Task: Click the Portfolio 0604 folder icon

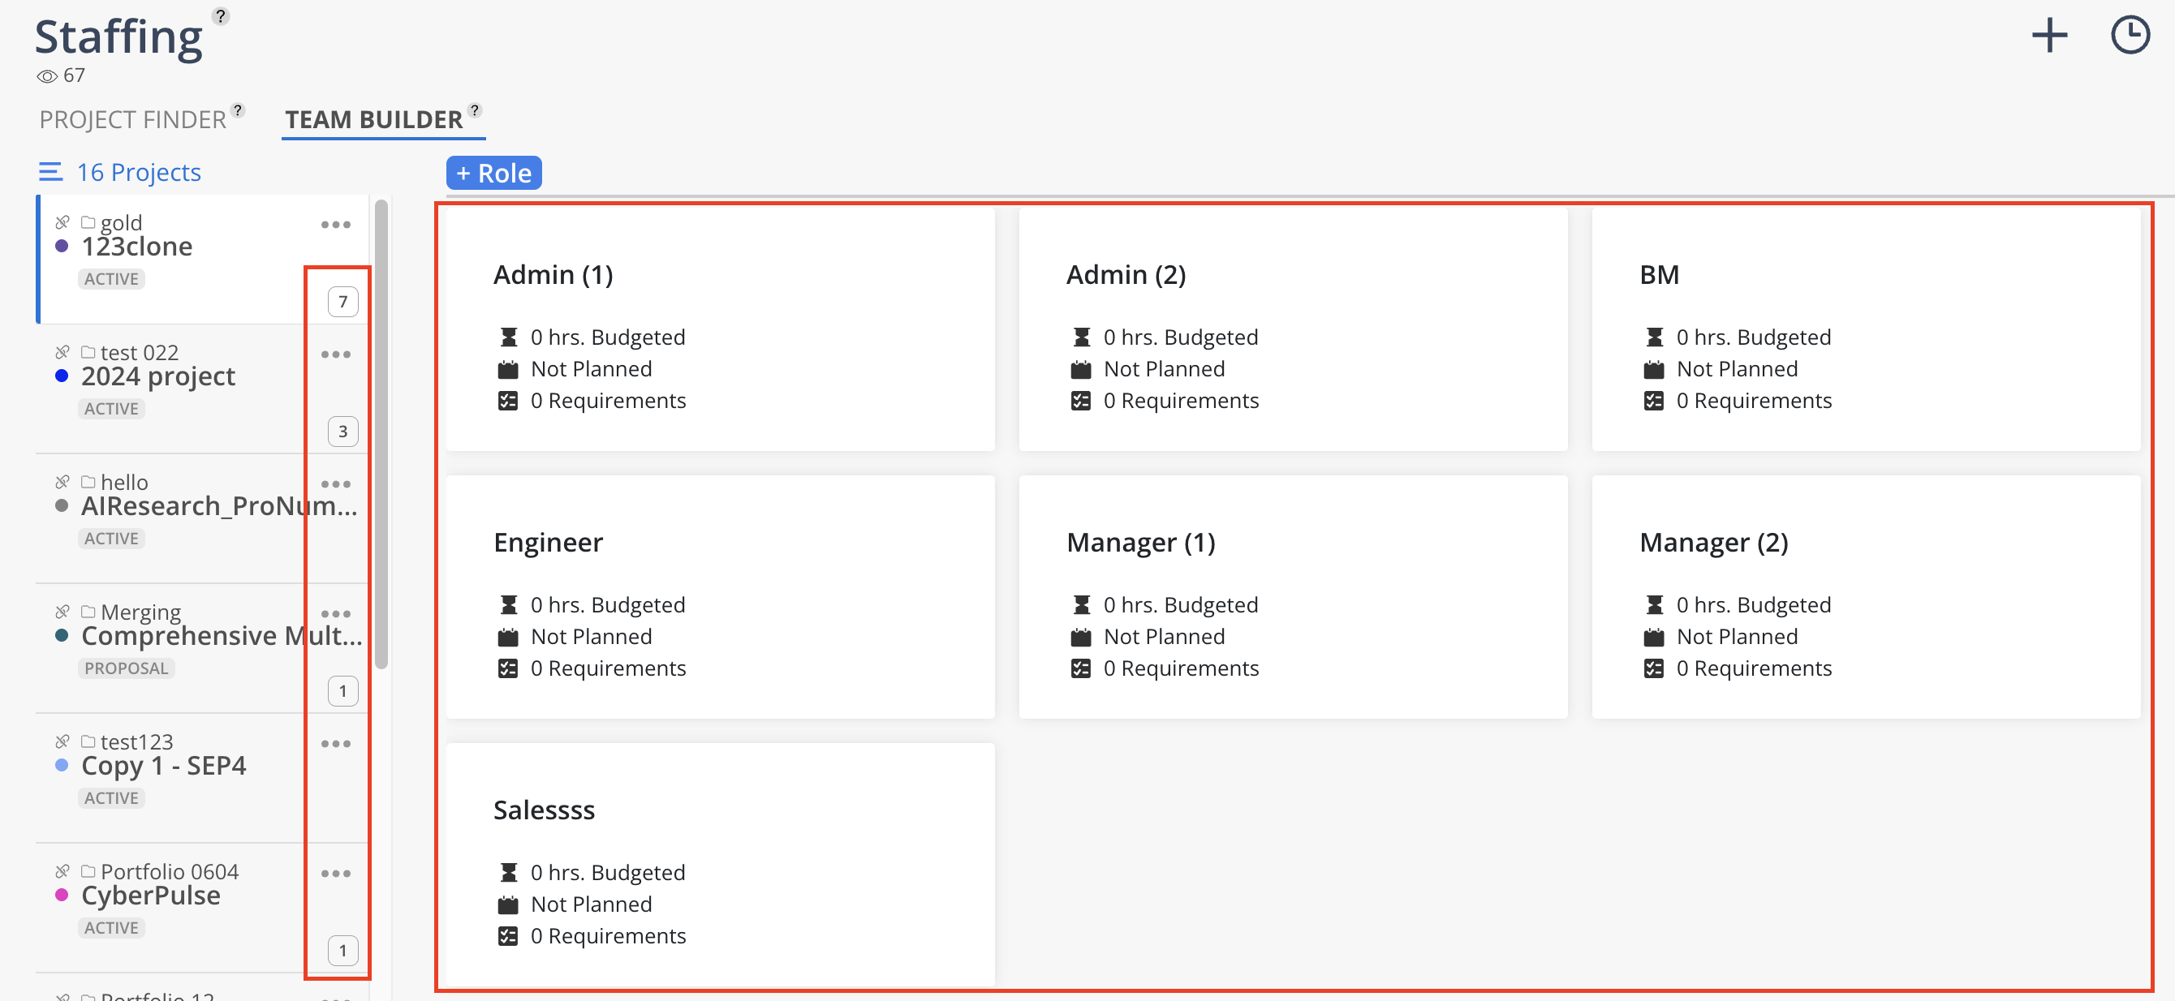Action: tap(88, 873)
